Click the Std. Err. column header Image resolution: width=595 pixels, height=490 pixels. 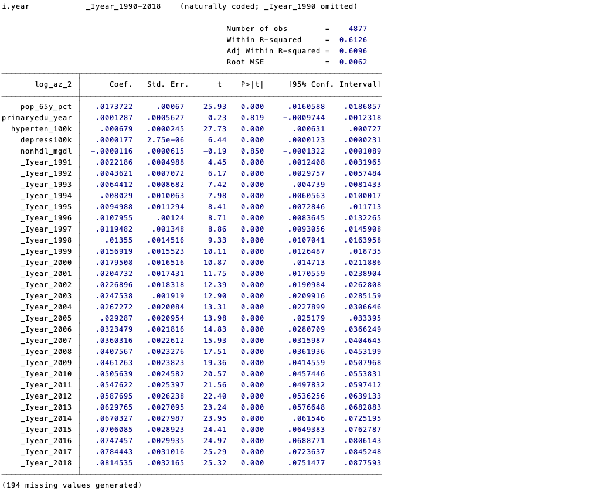[x=168, y=84]
